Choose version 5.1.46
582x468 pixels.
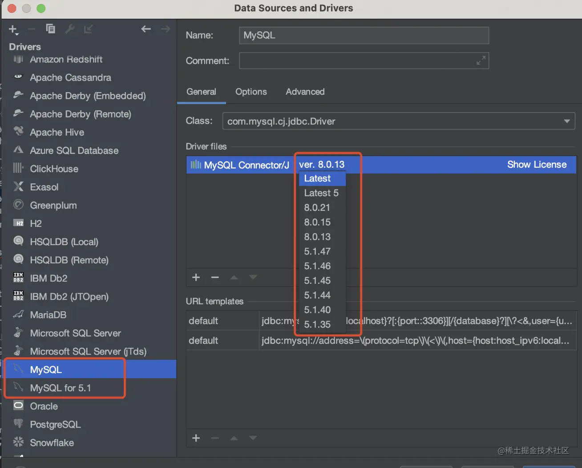[322, 266]
